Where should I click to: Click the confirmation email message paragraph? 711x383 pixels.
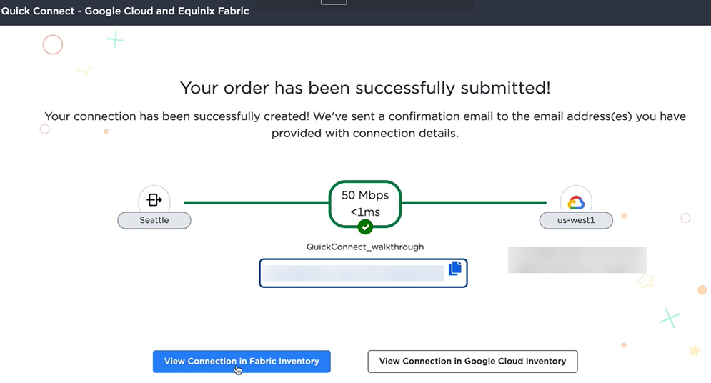365,124
